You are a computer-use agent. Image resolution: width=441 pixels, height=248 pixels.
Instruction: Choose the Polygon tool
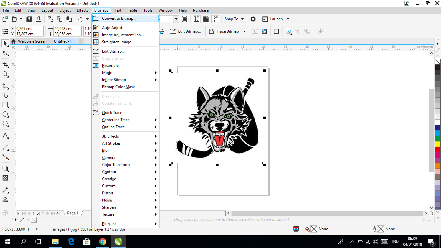coord(5,124)
